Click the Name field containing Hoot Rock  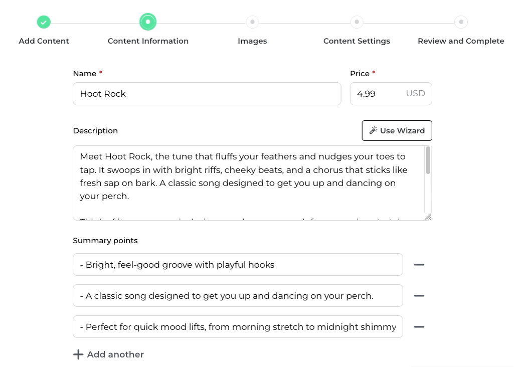(207, 94)
